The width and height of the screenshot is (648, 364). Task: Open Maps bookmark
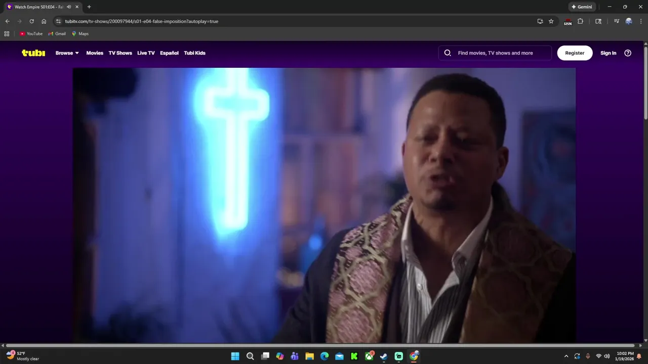click(80, 34)
